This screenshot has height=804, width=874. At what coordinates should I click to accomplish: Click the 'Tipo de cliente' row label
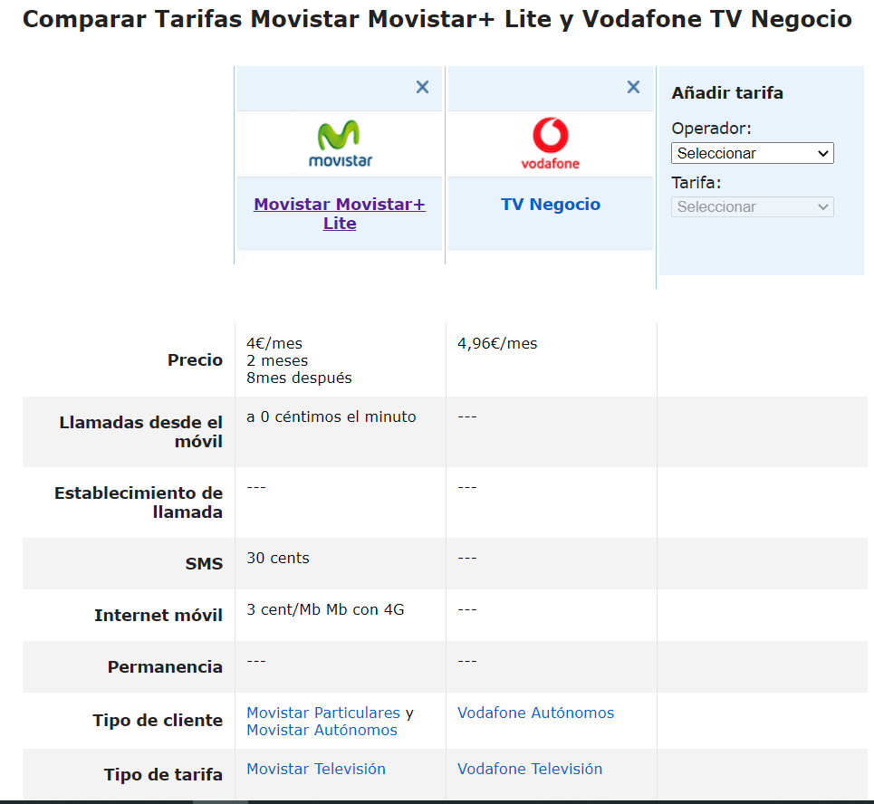[158, 721]
